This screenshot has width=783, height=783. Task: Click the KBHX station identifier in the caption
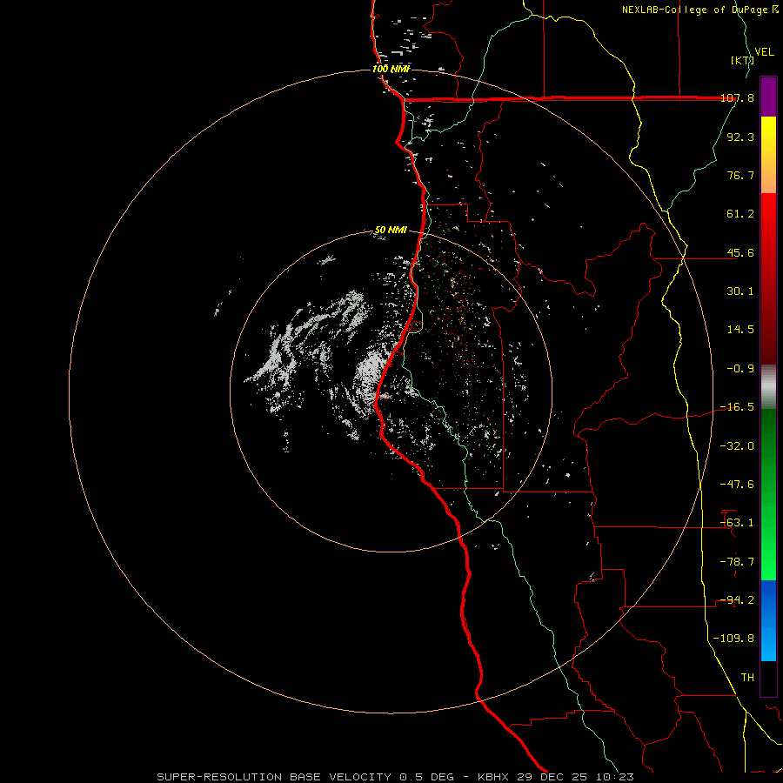493,777
